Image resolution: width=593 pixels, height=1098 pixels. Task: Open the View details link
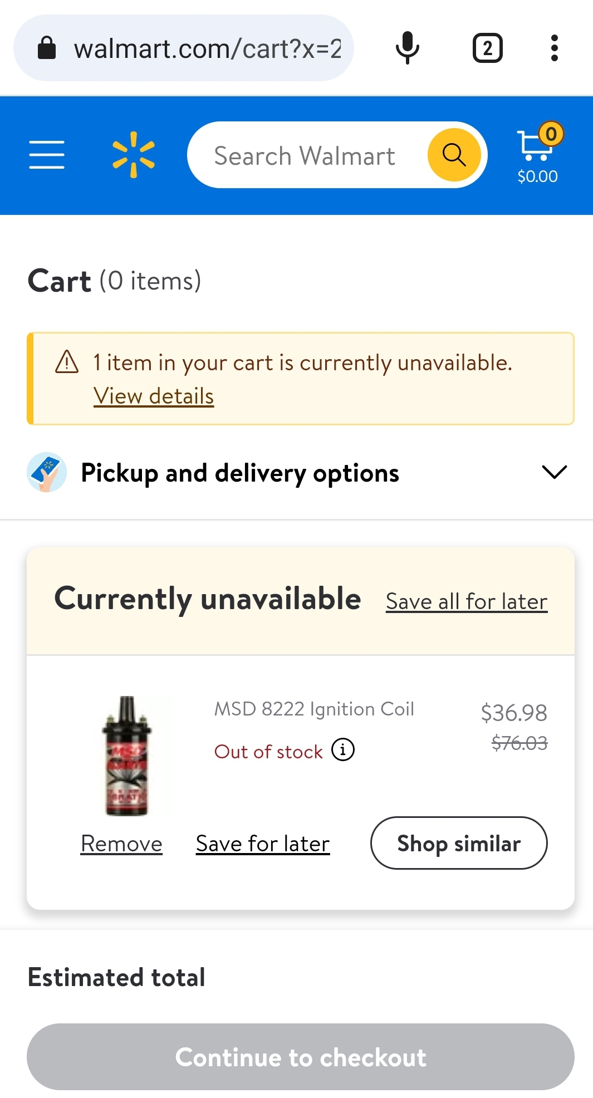coord(153,396)
